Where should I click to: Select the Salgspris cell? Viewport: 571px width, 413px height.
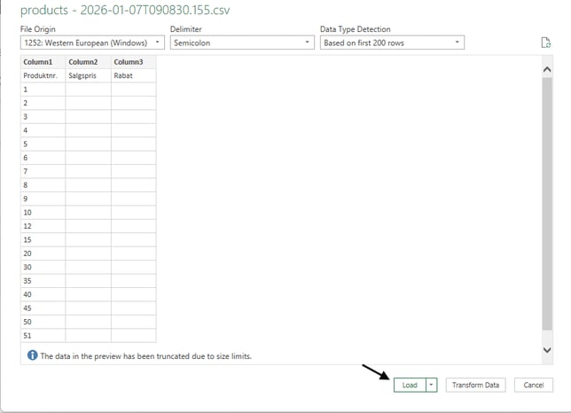pos(88,76)
